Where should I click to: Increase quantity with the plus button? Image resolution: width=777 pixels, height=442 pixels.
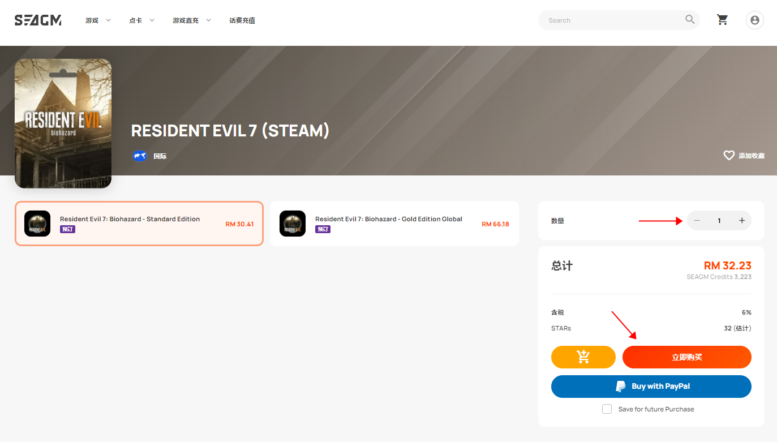pyautogui.click(x=741, y=221)
